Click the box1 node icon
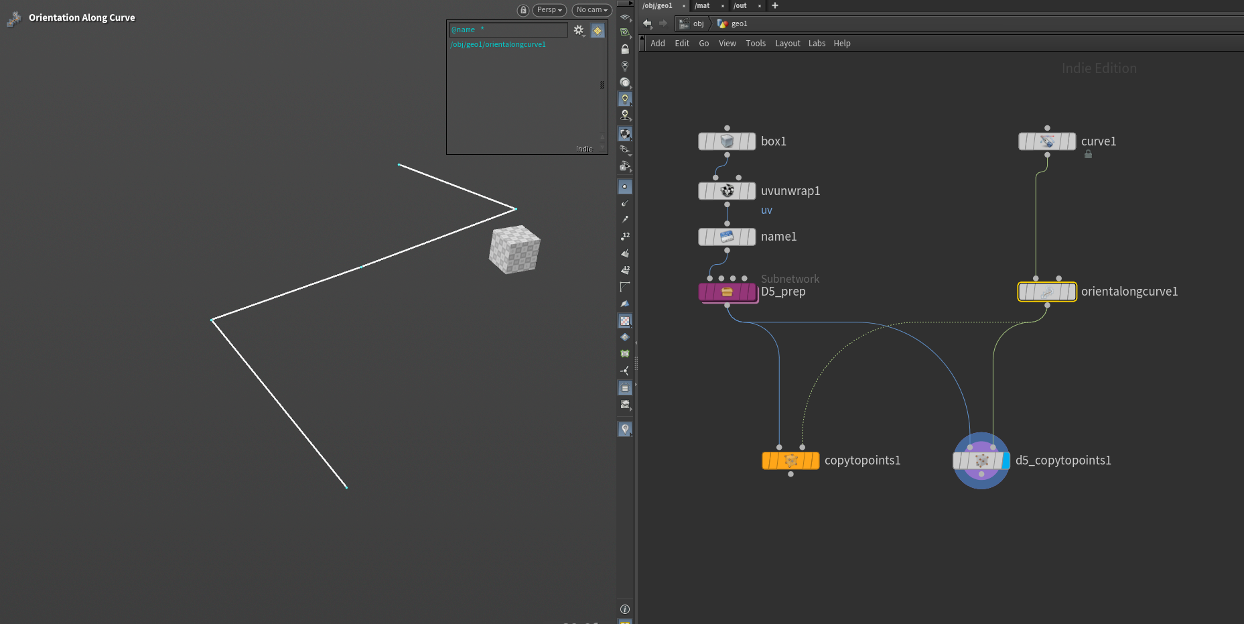This screenshot has height=624, width=1244. [727, 141]
